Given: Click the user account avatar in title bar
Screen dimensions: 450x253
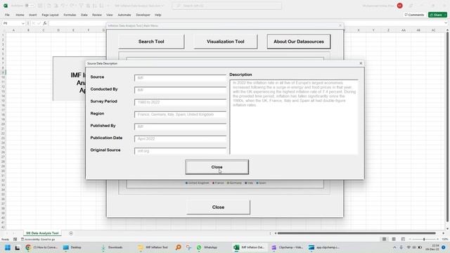Looking at the screenshot, I should click(400, 6).
